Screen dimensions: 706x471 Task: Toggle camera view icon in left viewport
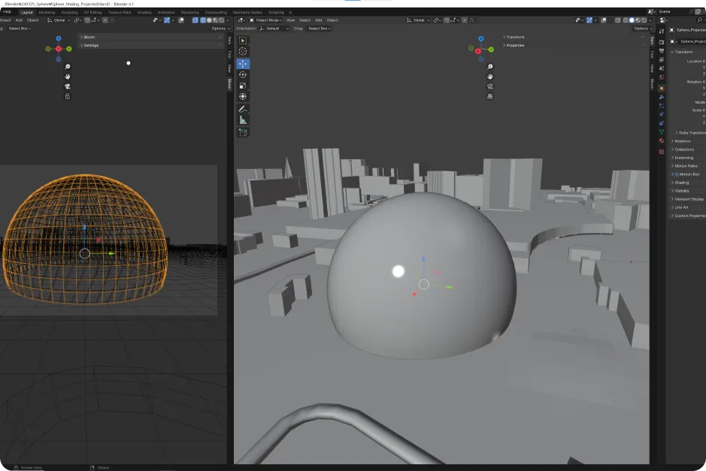coord(68,86)
